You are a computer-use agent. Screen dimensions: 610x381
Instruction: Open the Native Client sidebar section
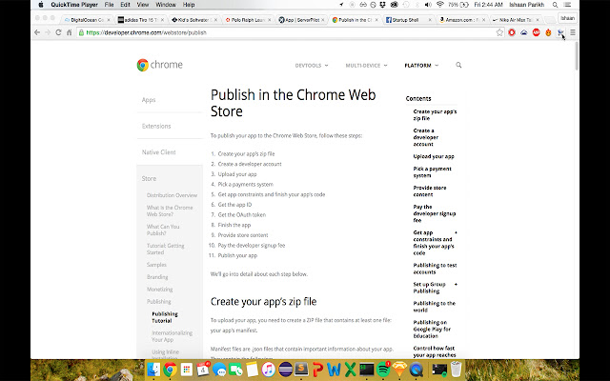tap(159, 152)
